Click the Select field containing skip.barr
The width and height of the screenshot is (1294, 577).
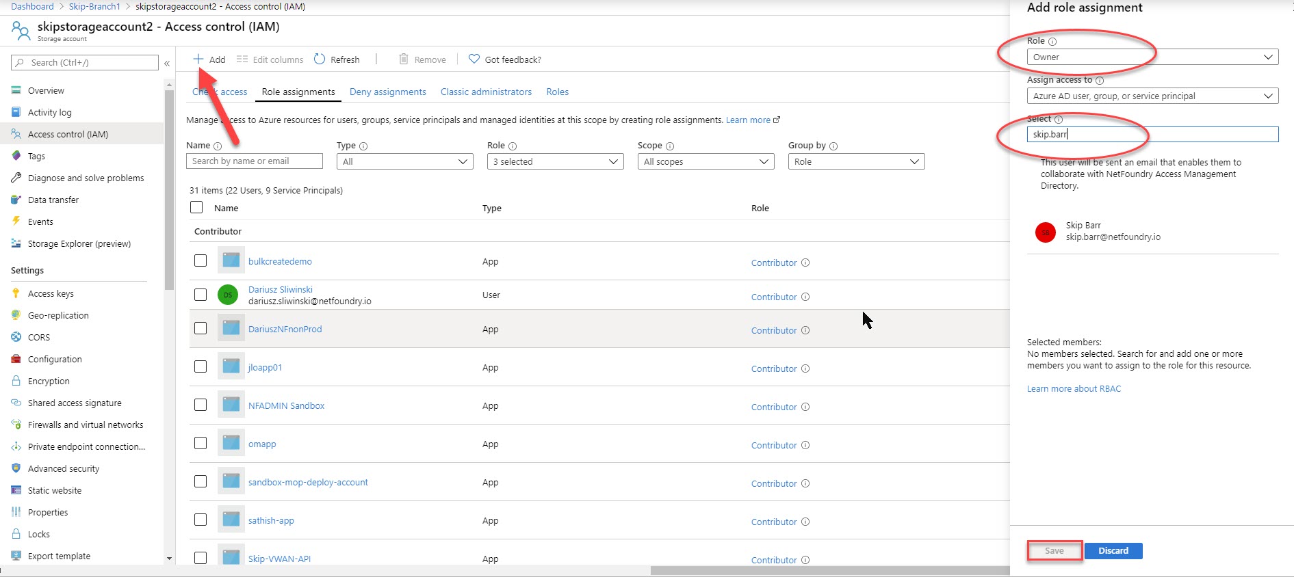tap(1152, 134)
